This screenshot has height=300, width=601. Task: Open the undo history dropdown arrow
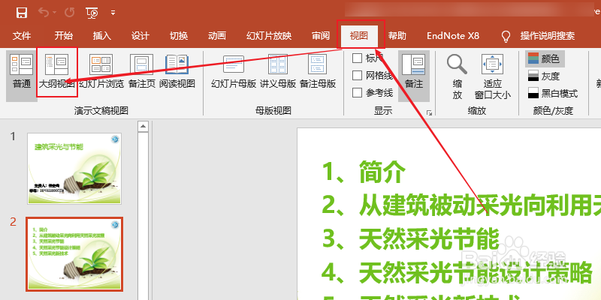pyautogui.click(x=54, y=13)
